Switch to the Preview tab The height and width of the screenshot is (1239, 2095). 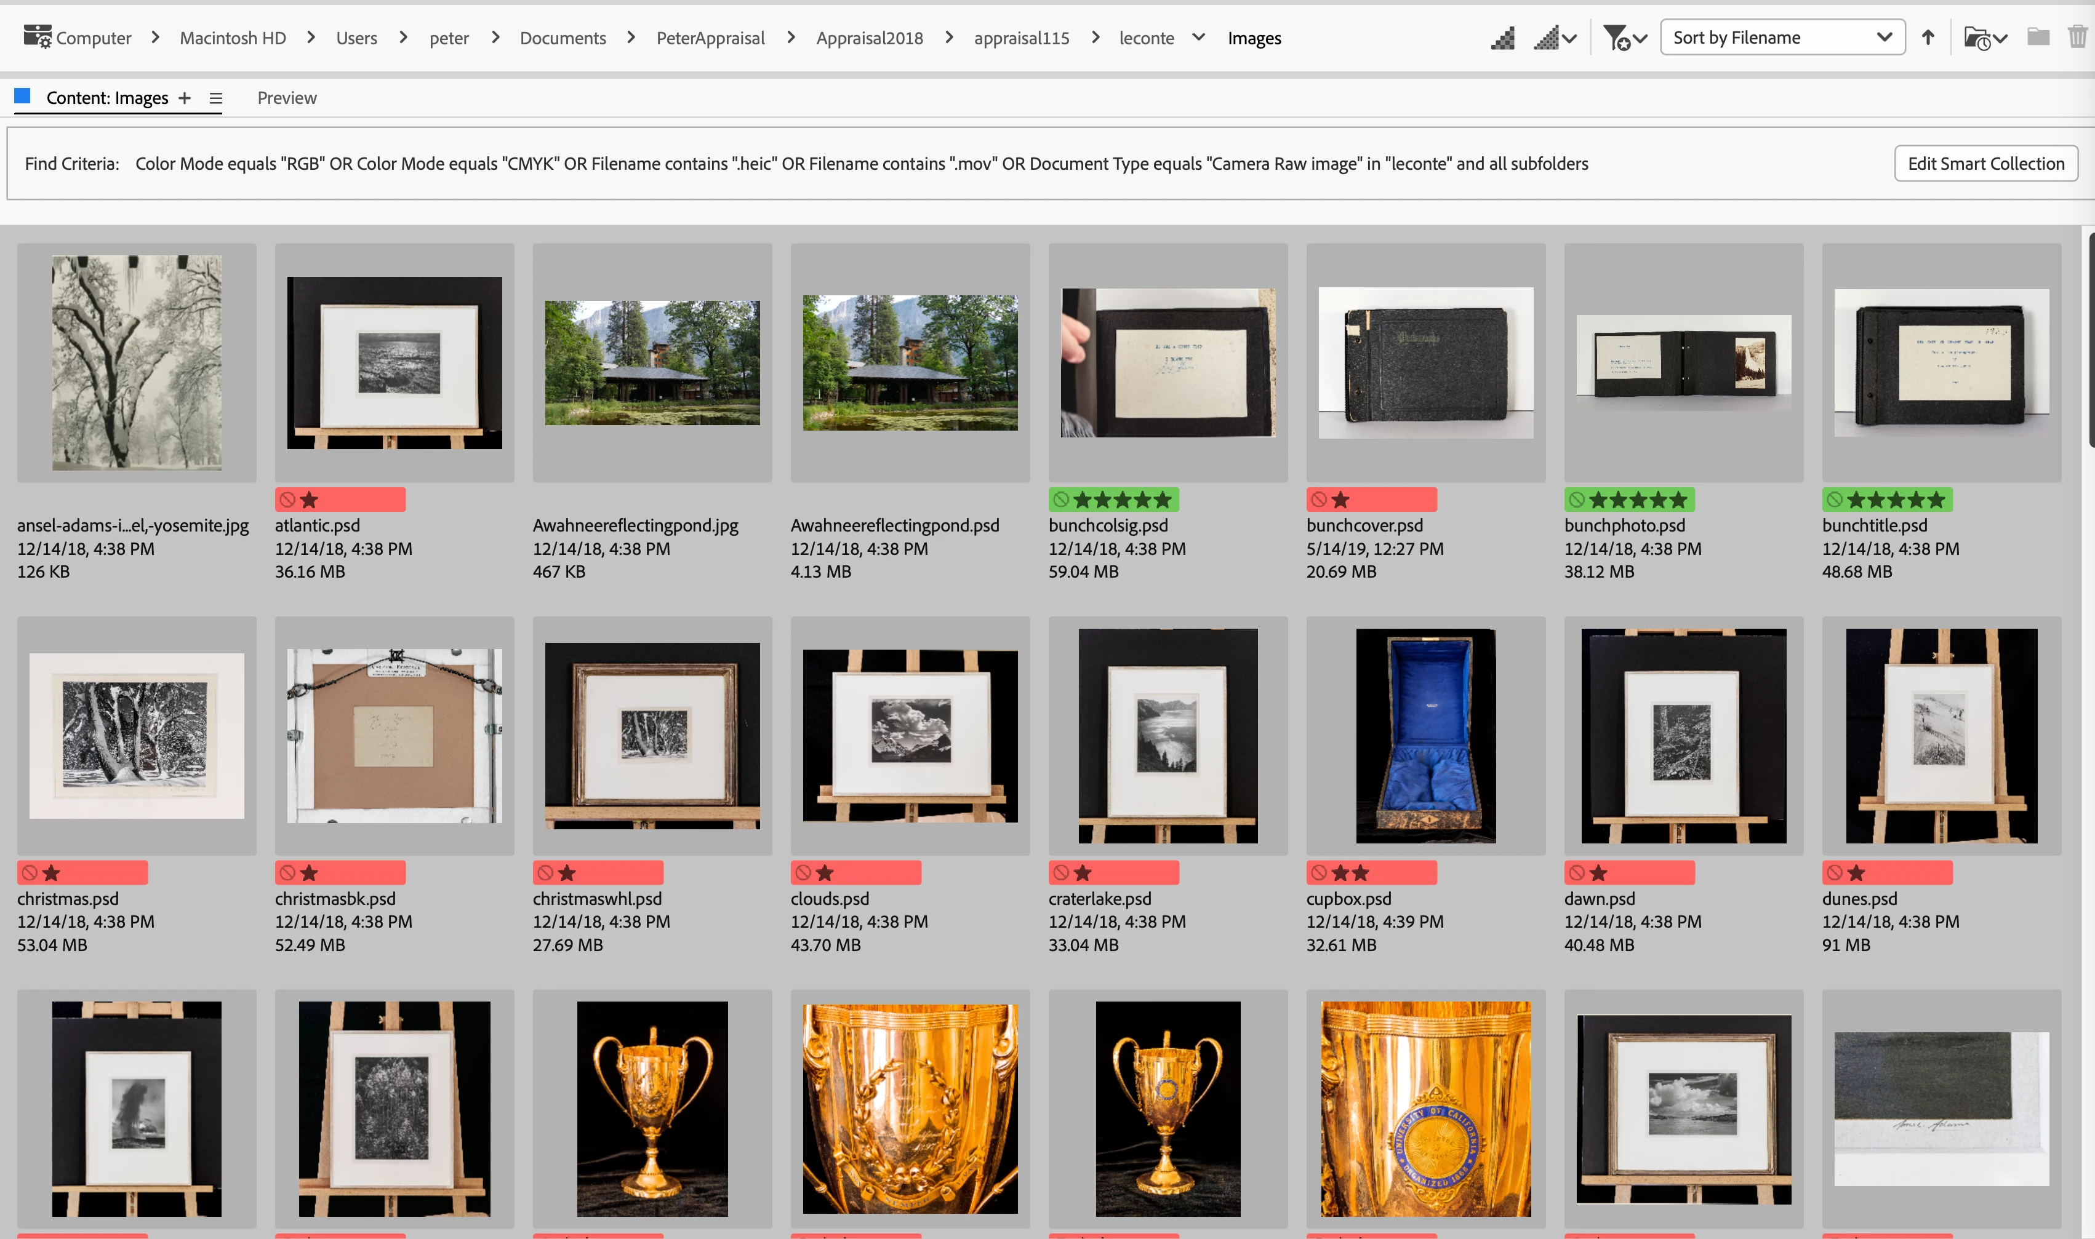(286, 98)
